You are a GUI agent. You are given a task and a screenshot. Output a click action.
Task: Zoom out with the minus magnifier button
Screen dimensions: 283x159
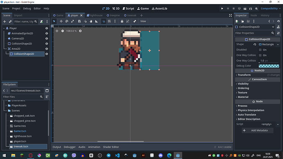click(x=62, y=31)
